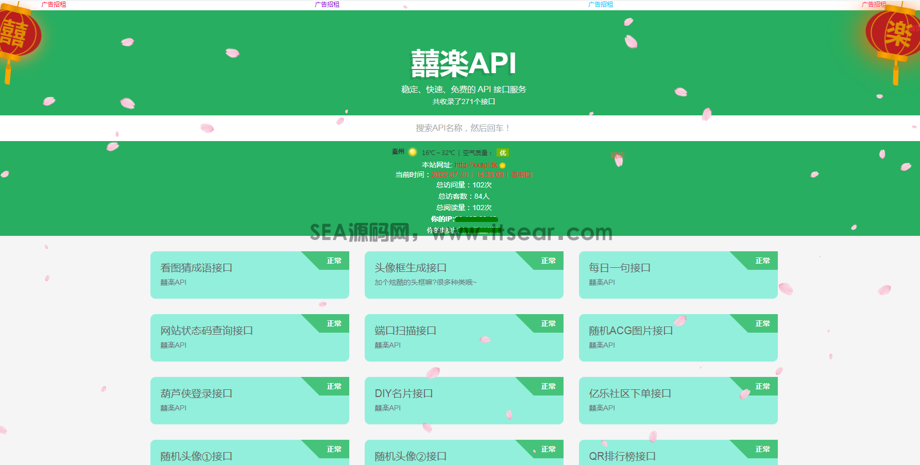The height and width of the screenshot is (465, 920).
Task: Click the text 共收录了271个接口
Action: 464,101
